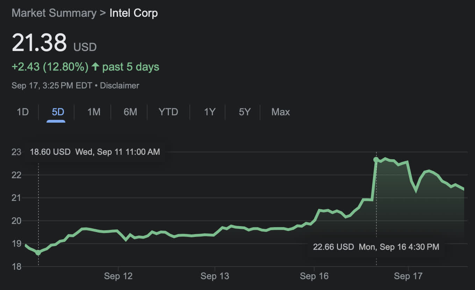
Task: Click the Sep 16 date axis label
Action: click(x=314, y=276)
